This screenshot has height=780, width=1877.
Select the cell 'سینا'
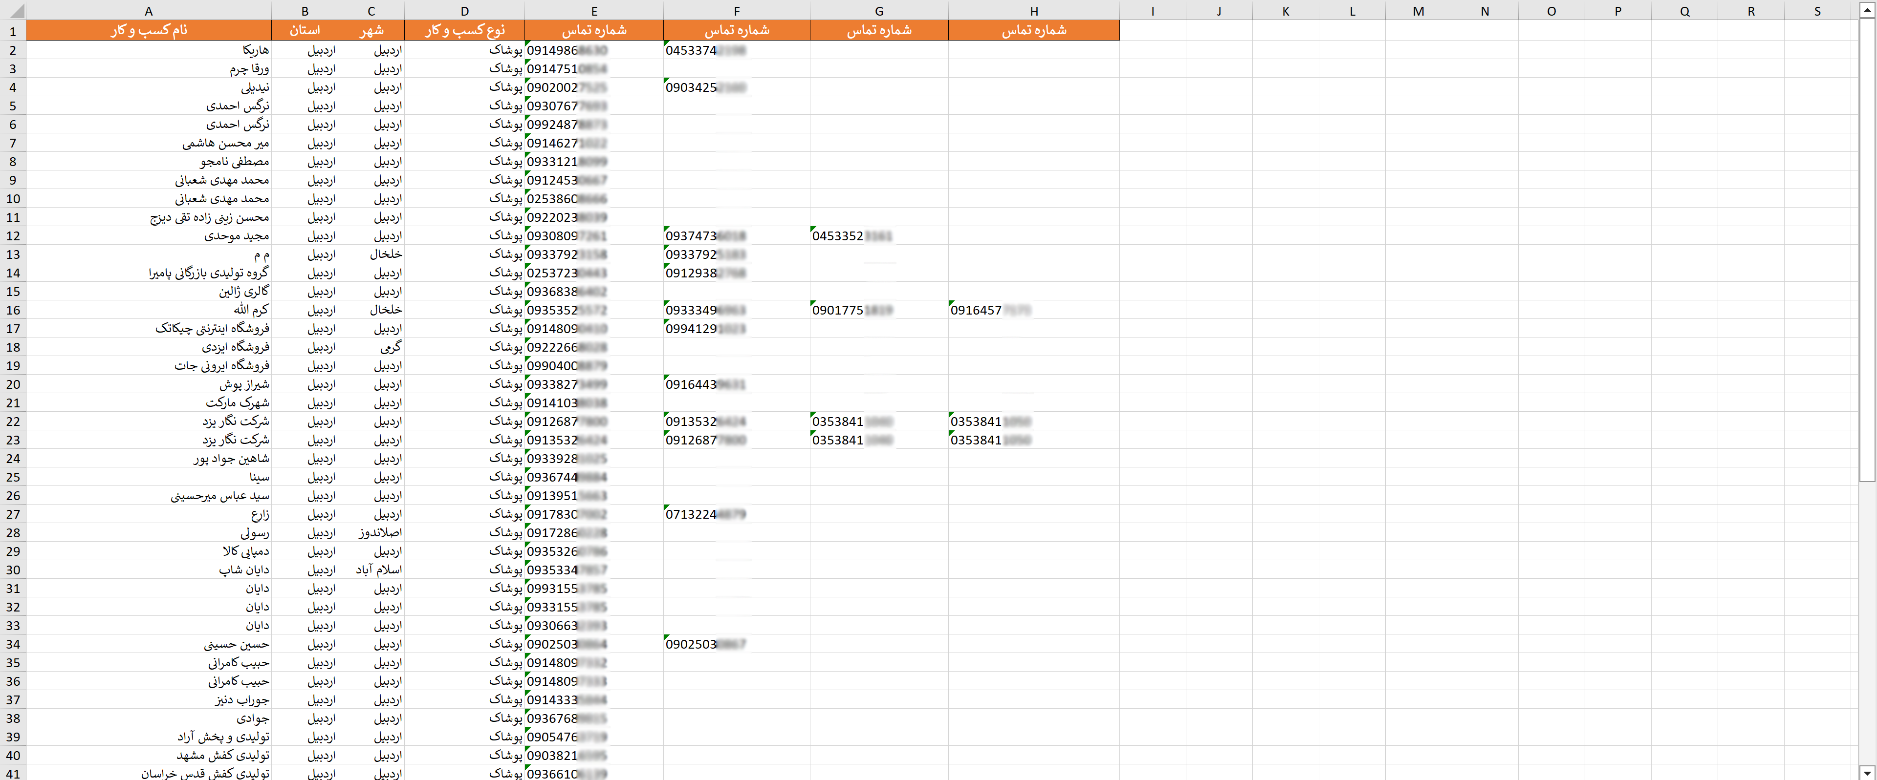[149, 477]
